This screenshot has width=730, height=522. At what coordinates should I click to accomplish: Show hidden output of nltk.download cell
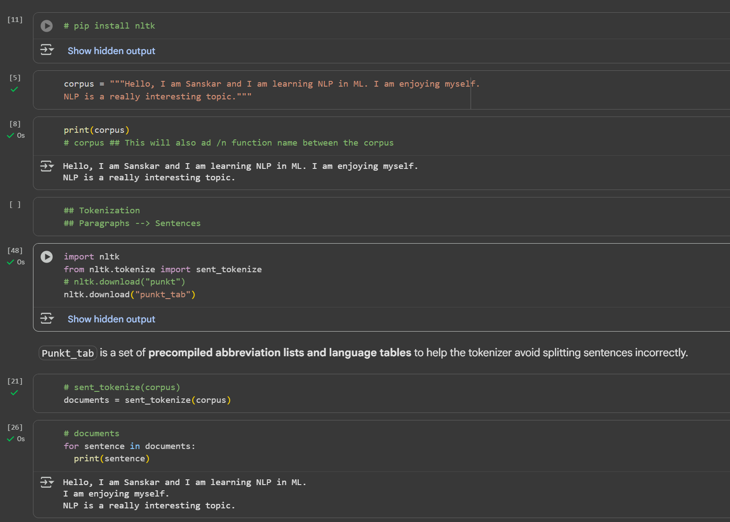click(x=111, y=319)
